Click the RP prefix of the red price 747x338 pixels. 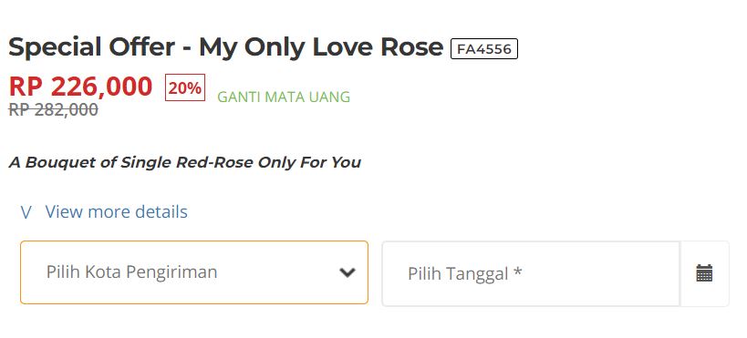pyautogui.click(x=26, y=87)
